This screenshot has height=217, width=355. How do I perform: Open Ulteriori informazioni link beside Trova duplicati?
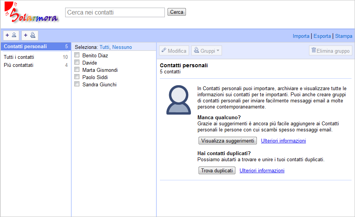point(262,170)
